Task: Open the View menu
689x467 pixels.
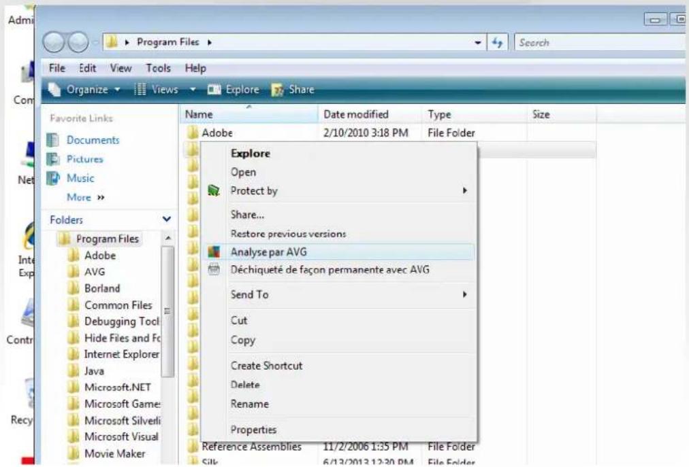Action: [121, 68]
